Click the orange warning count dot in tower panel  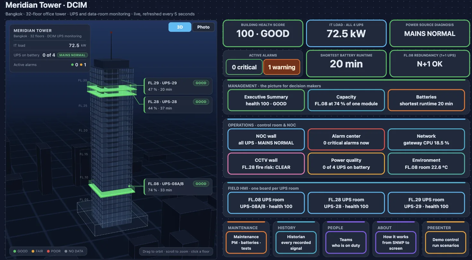81,65
